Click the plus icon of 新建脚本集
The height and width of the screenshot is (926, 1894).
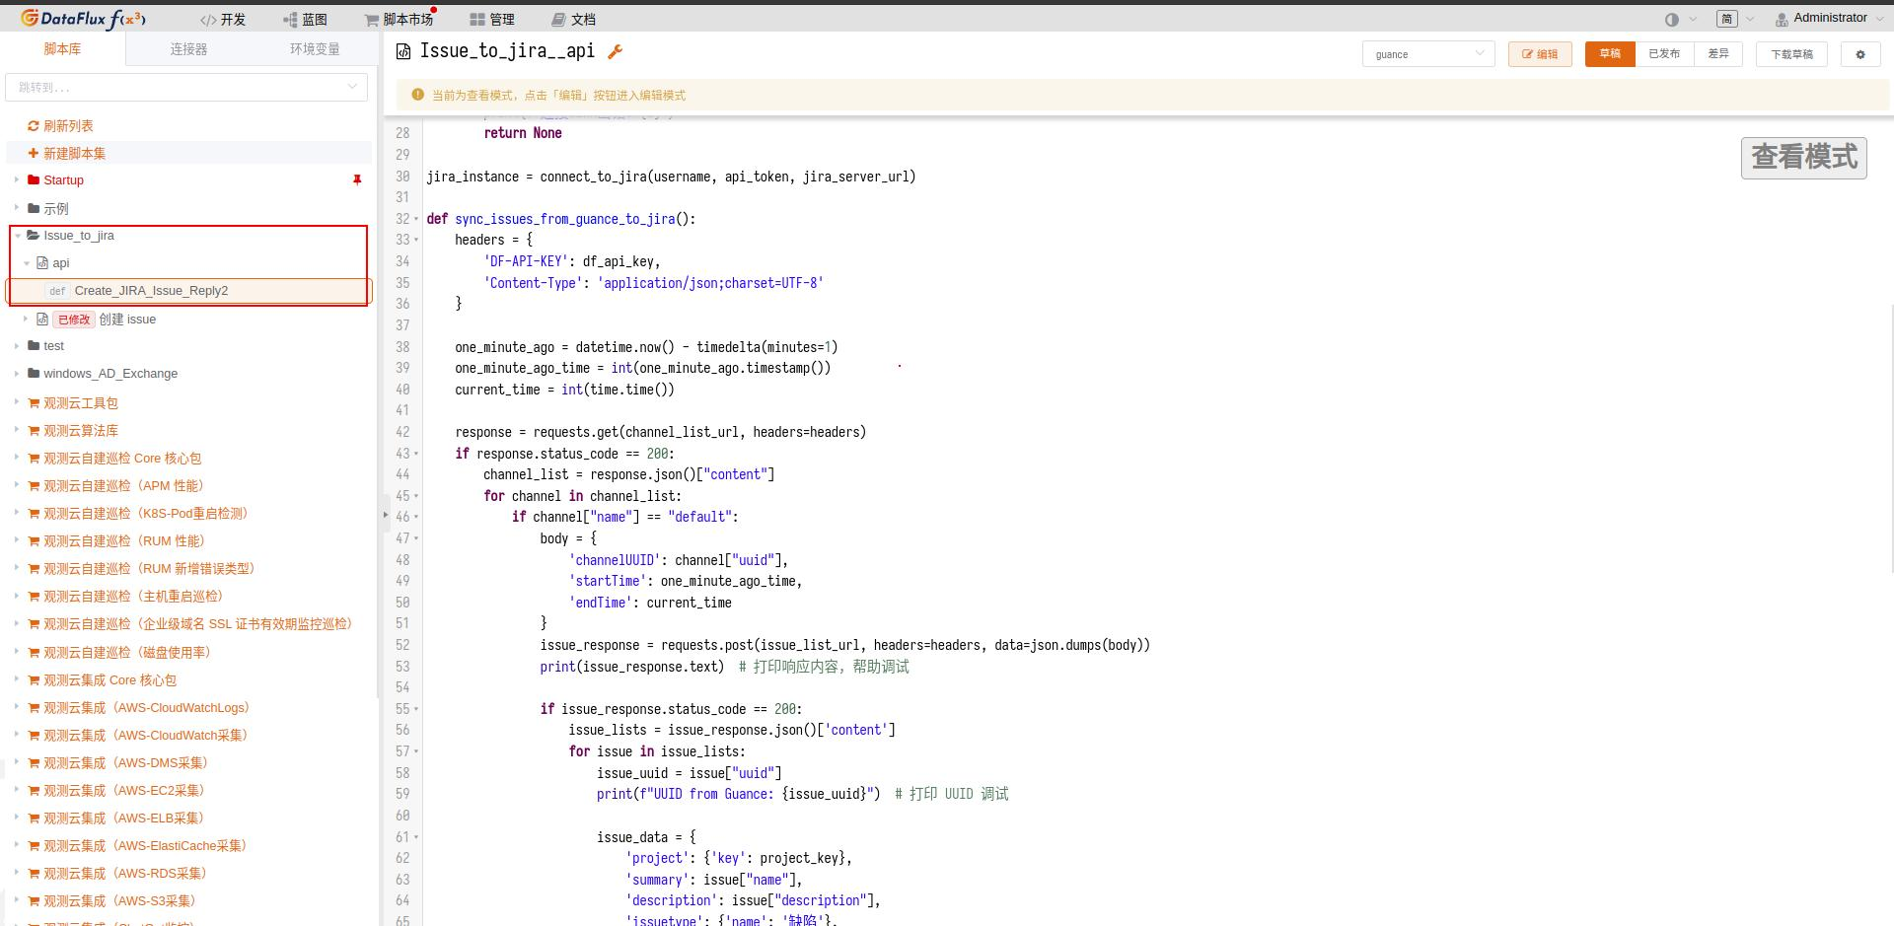34,153
